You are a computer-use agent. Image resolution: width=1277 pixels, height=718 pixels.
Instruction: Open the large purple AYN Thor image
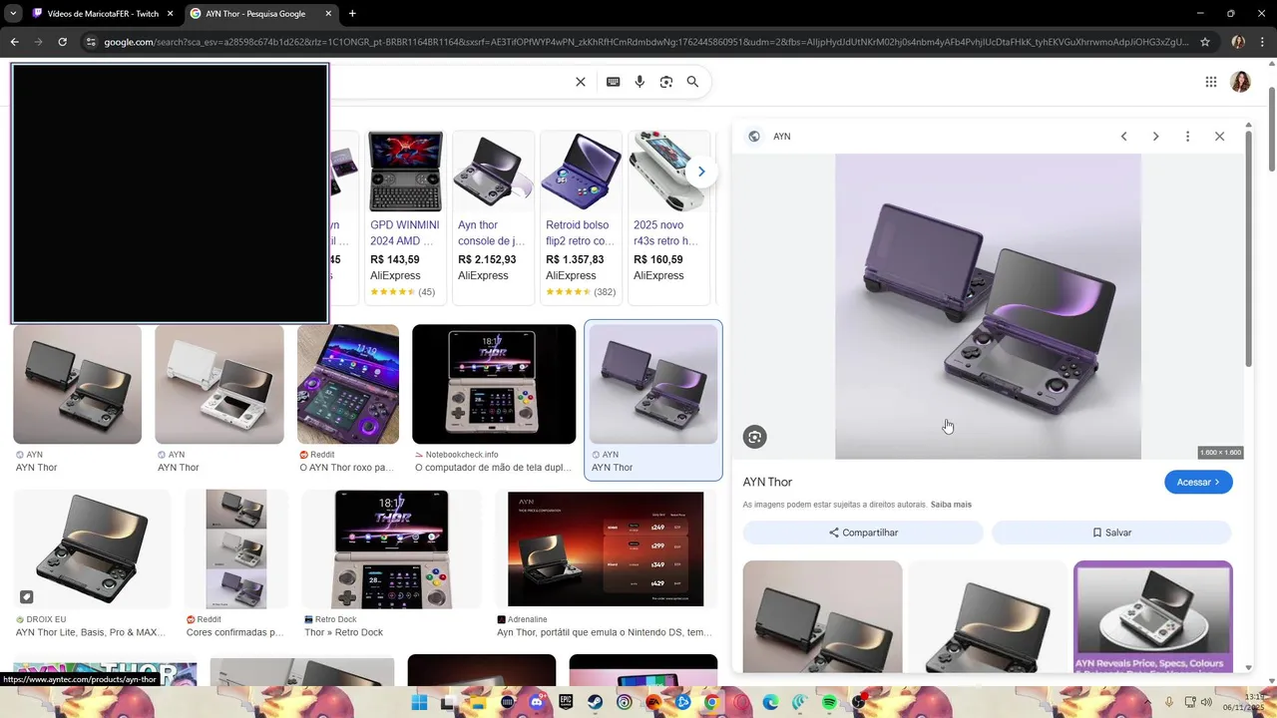(x=988, y=306)
